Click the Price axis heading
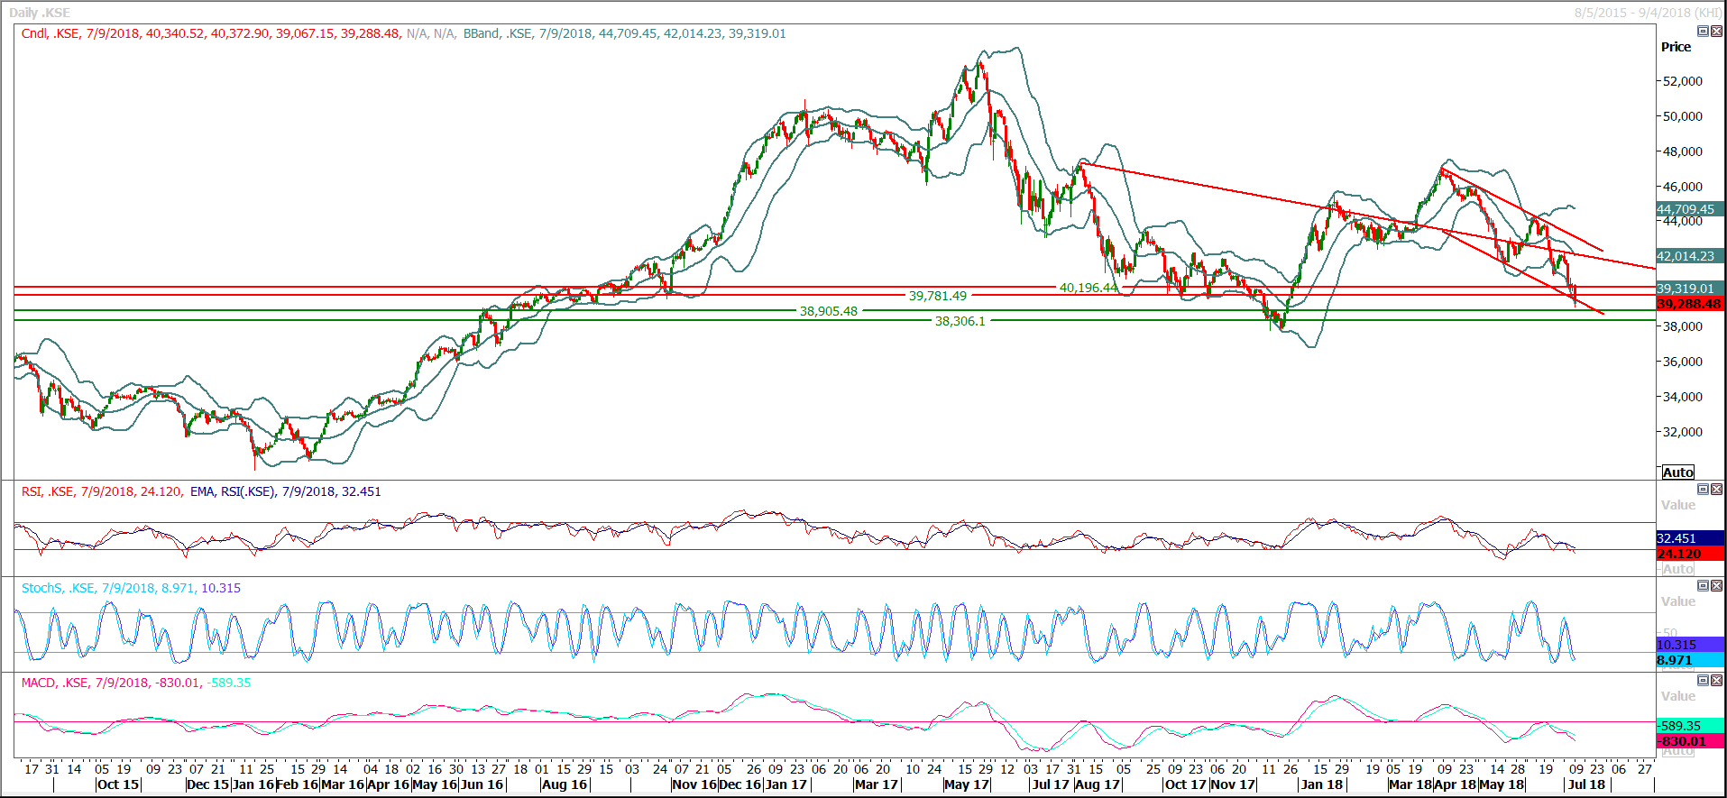This screenshot has width=1727, height=798. 1676,47
